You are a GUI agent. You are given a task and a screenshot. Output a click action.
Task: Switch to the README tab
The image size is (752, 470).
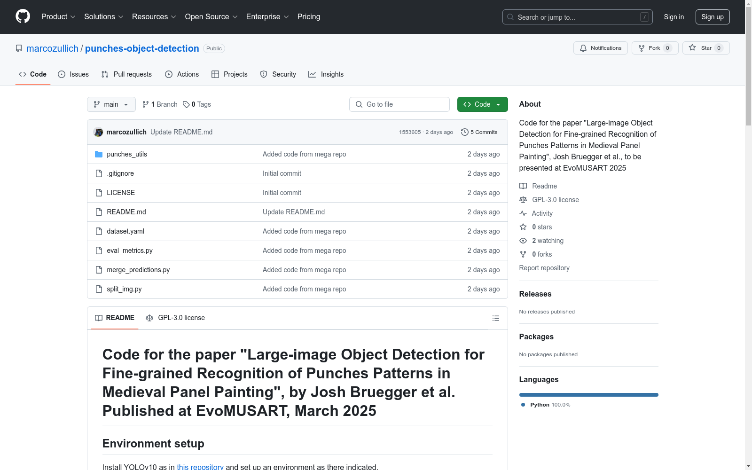115,318
